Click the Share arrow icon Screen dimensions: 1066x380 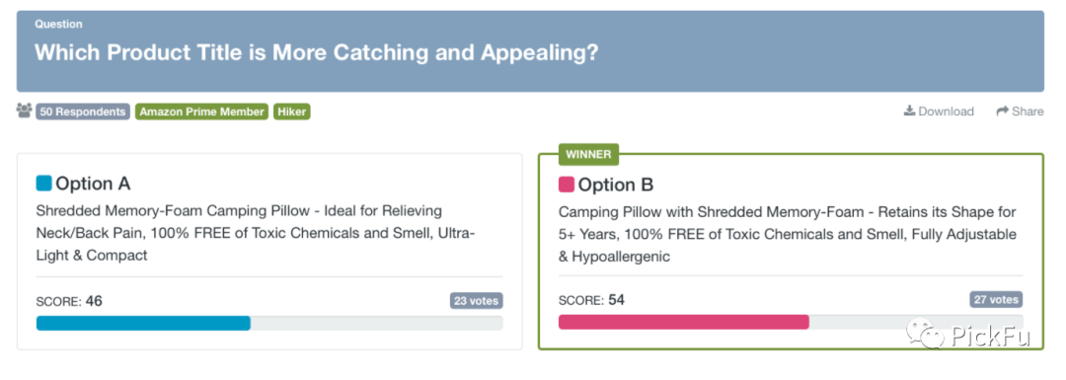(1002, 111)
